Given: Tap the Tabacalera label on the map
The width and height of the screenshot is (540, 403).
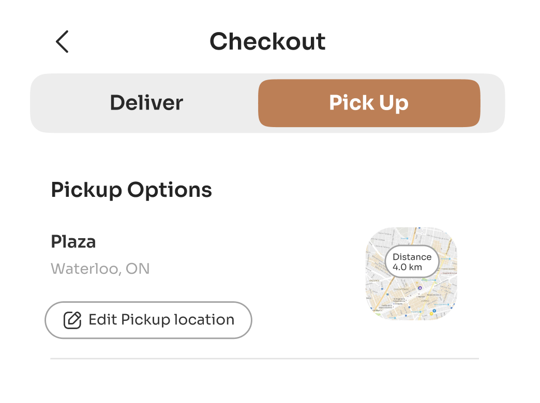Looking at the screenshot, I should click(448, 269).
